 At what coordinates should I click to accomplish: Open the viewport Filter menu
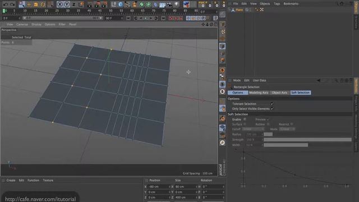tap(62, 24)
